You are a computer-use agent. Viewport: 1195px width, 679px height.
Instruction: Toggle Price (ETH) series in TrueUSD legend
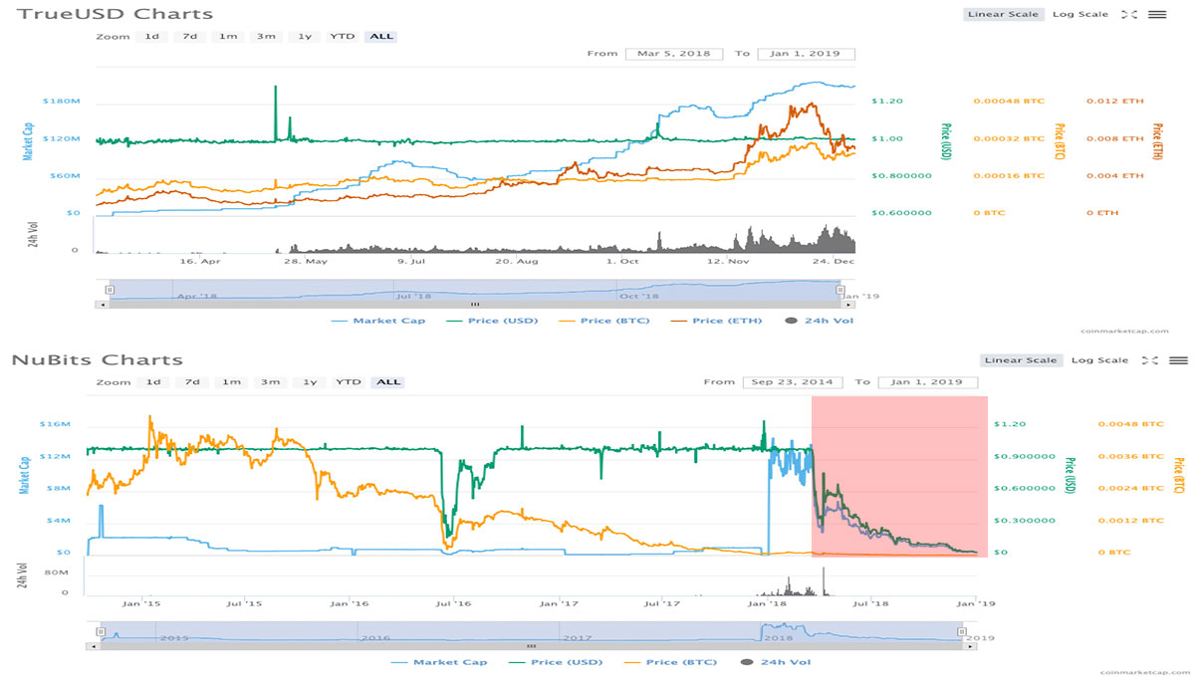[x=716, y=321]
